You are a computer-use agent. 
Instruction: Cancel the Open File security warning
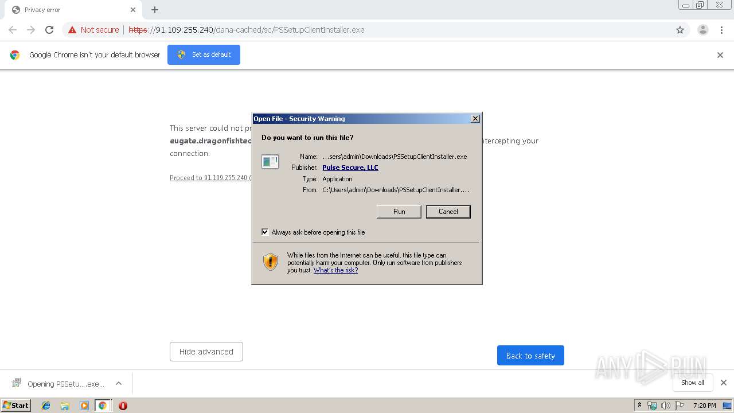448,212
